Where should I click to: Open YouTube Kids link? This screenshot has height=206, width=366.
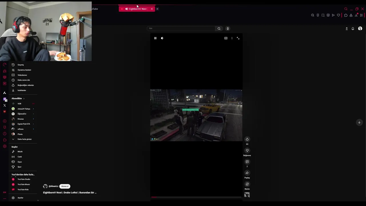click(23, 189)
